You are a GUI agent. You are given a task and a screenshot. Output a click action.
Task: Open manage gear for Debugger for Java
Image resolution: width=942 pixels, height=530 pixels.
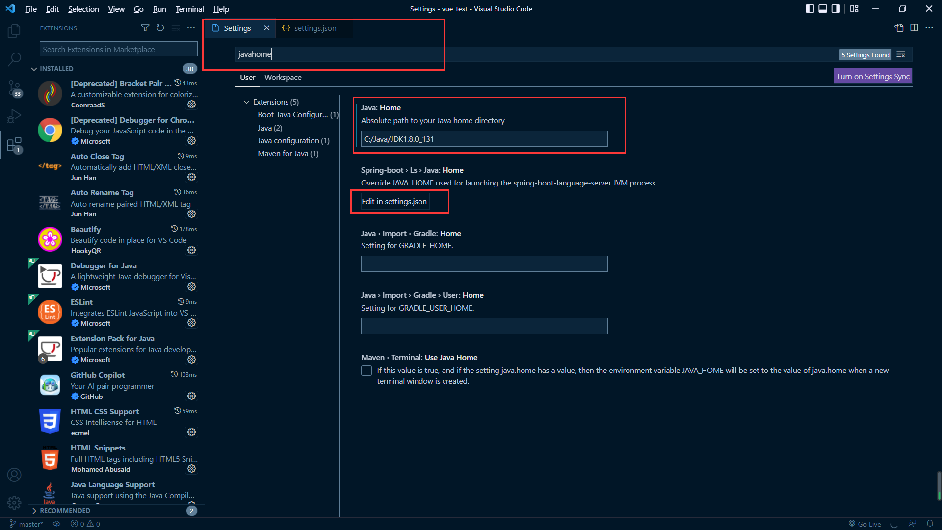coord(192,287)
